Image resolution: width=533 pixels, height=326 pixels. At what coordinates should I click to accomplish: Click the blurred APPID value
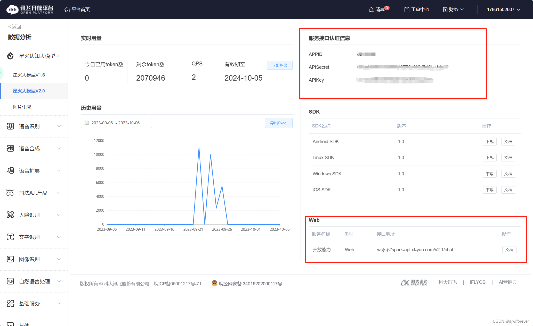[x=367, y=54]
